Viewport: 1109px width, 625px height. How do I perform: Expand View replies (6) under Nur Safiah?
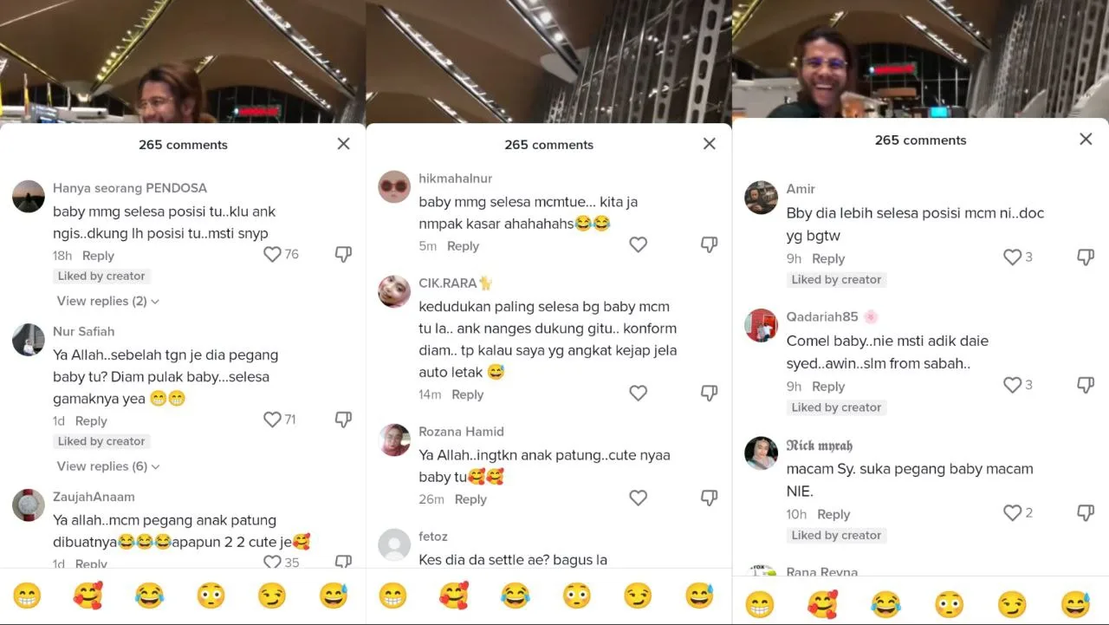point(108,466)
